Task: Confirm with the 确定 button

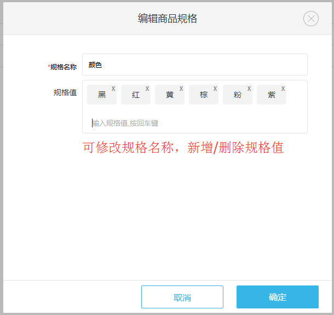Action: tap(278, 297)
